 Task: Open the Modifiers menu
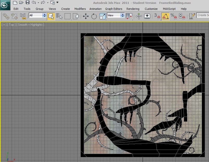coord(80,9)
